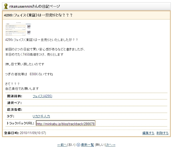Click 編集する to edit the post
The height and width of the screenshot is (149, 172).
point(148,133)
